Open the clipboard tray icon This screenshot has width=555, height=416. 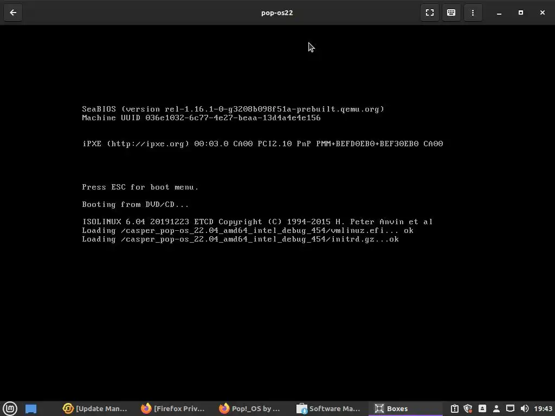click(455, 408)
